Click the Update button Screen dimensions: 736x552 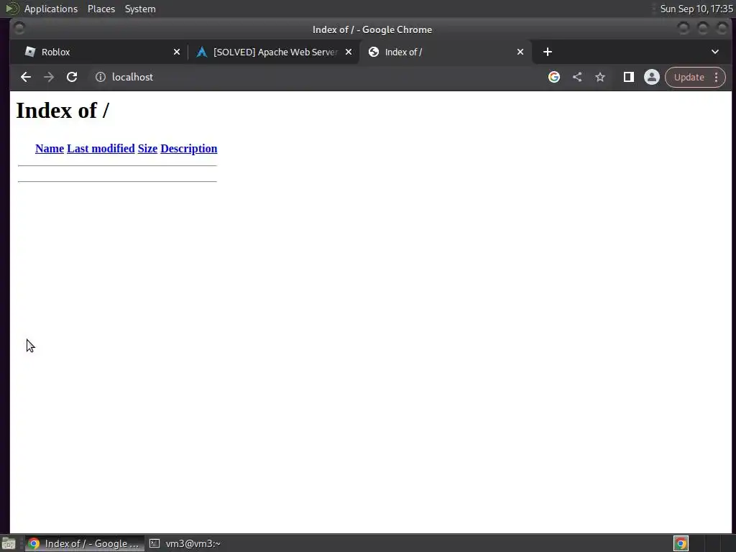coord(689,77)
